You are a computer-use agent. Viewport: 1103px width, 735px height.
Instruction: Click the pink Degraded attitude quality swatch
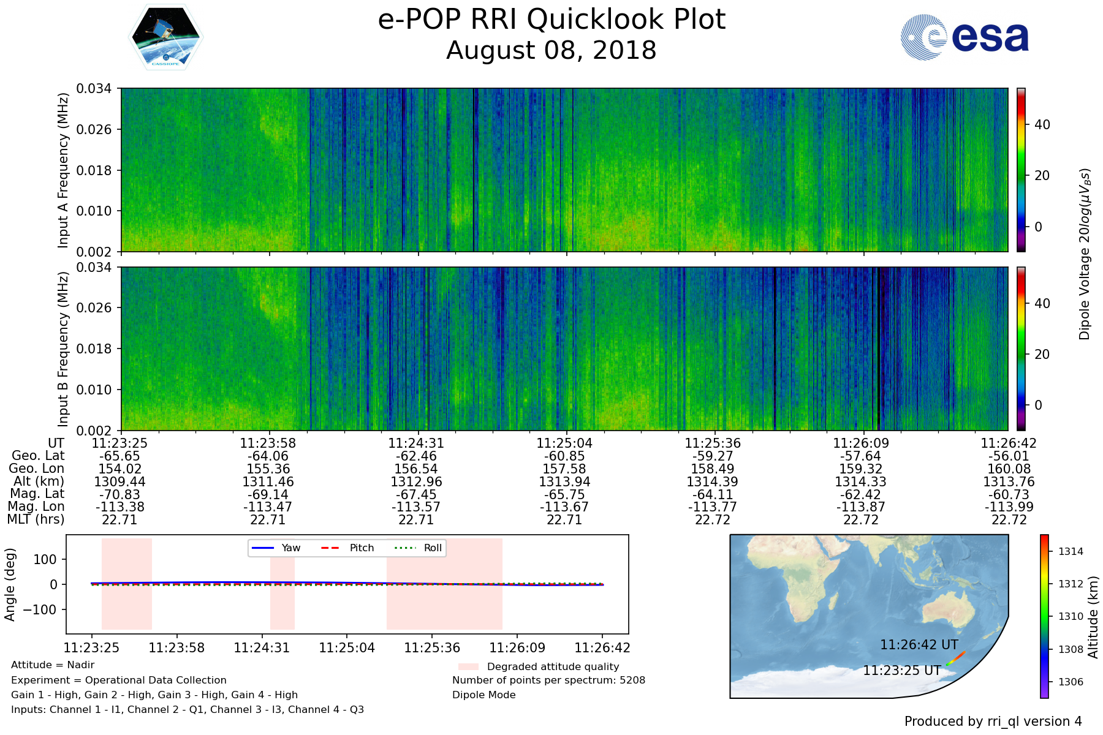click(468, 666)
